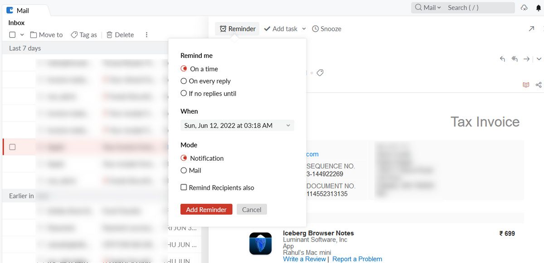Click the tag icon beside email subject
544x263 pixels.
tap(320, 73)
